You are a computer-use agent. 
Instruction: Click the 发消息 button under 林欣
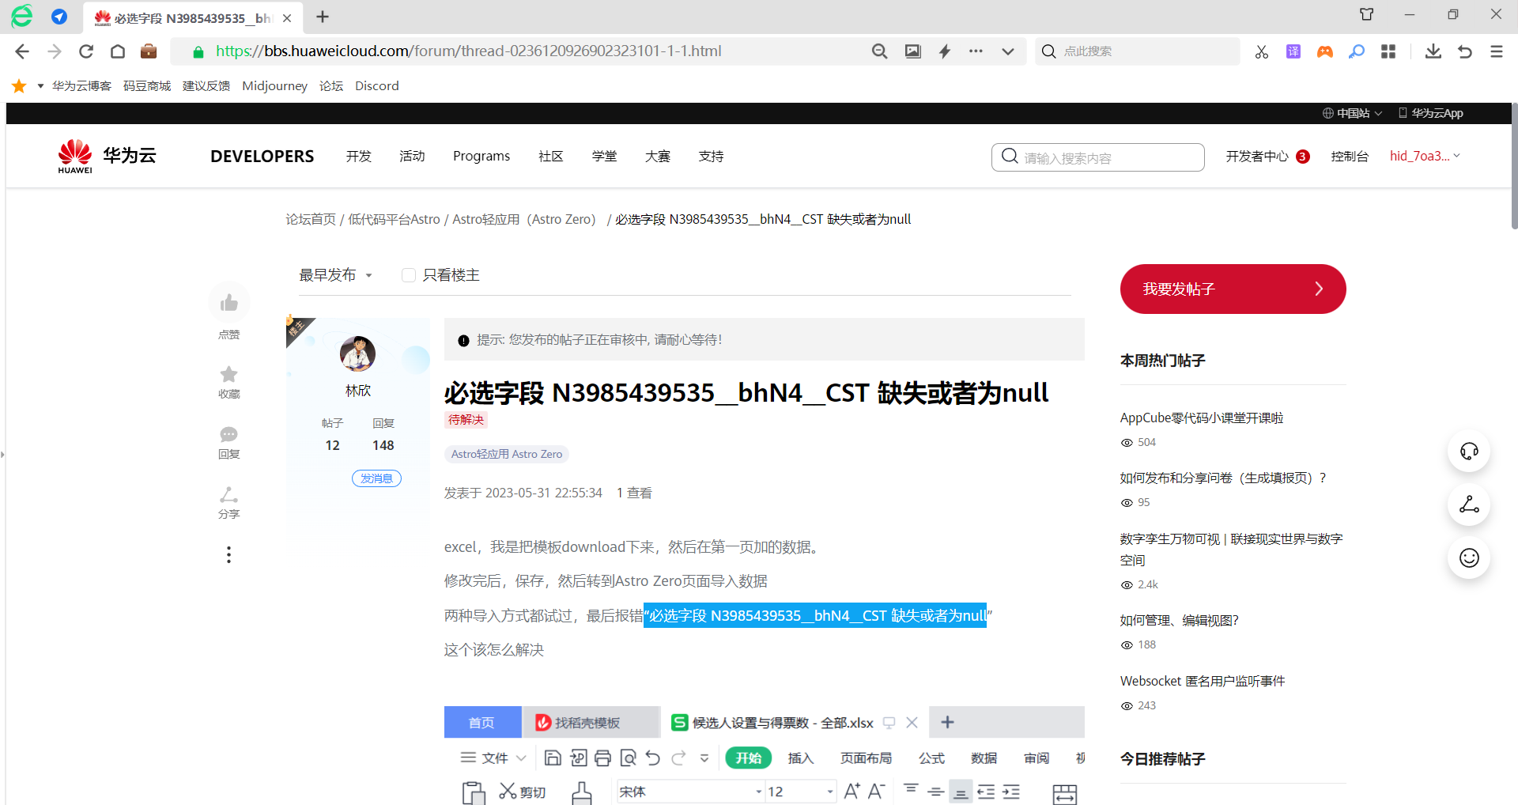[x=376, y=478]
